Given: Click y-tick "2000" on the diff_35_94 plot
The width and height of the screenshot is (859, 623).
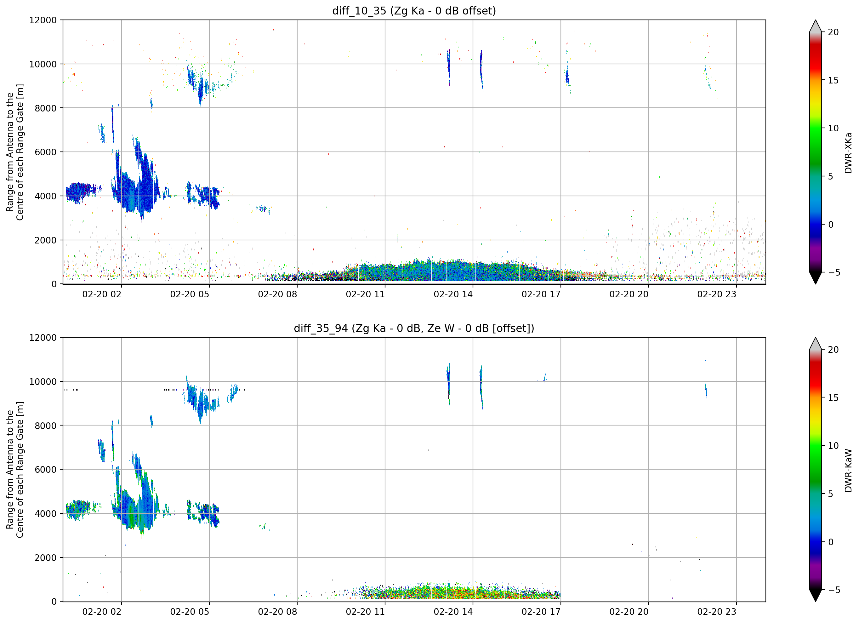Looking at the screenshot, I should (x=45, y=557).
